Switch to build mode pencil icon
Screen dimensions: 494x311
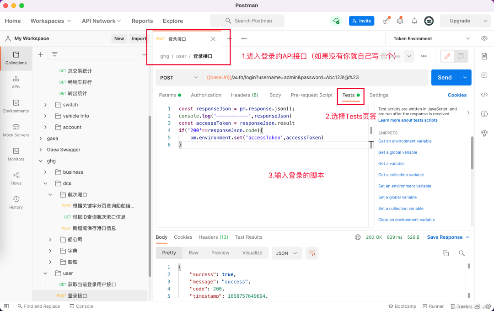pos(447,56)
